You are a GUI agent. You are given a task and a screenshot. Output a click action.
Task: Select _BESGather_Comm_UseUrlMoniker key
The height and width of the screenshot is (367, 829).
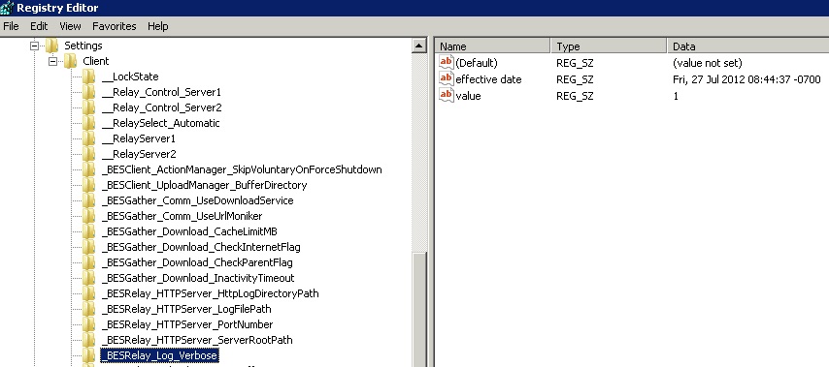(182, 216)
